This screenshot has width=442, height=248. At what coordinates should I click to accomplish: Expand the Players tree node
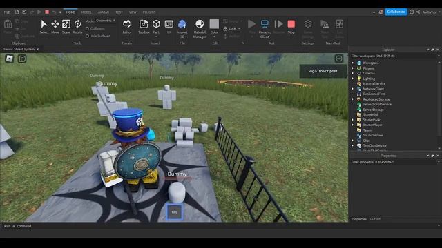coord(353,68)
